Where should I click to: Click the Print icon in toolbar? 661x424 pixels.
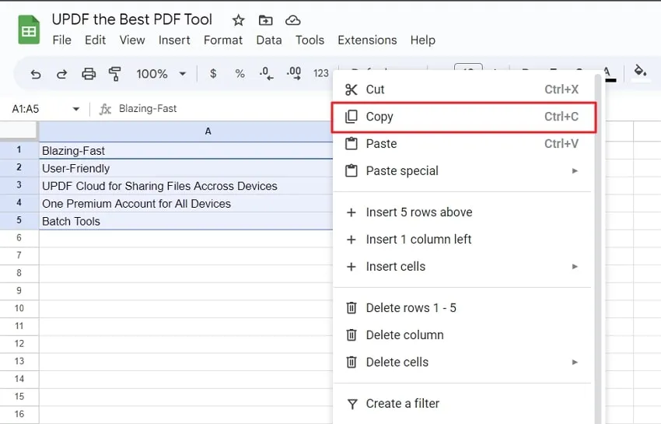[x=89, y=74]
